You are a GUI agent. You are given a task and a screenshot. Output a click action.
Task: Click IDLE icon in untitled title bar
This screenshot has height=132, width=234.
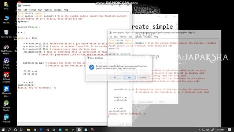coord(19,5)
